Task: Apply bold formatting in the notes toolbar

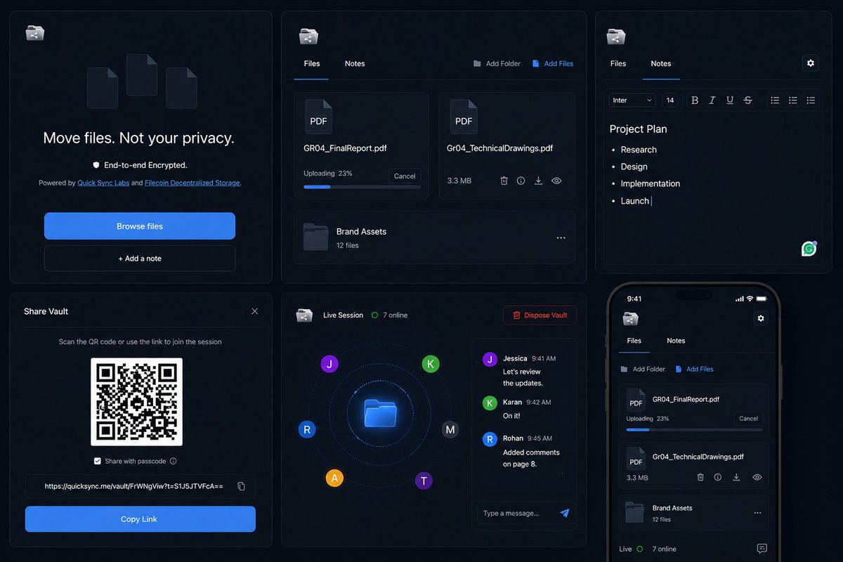Action: (x=695, y=100)
